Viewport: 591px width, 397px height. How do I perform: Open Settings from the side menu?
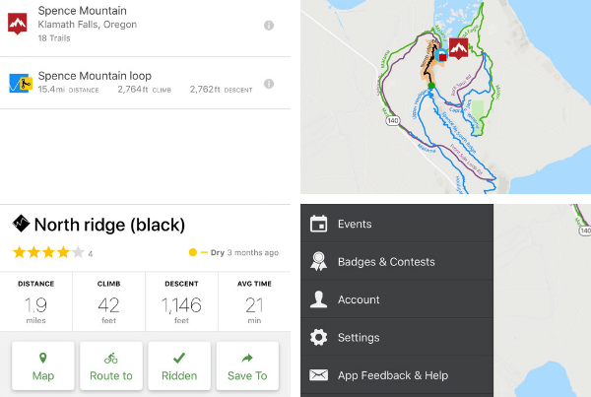[x=359, y=338]
